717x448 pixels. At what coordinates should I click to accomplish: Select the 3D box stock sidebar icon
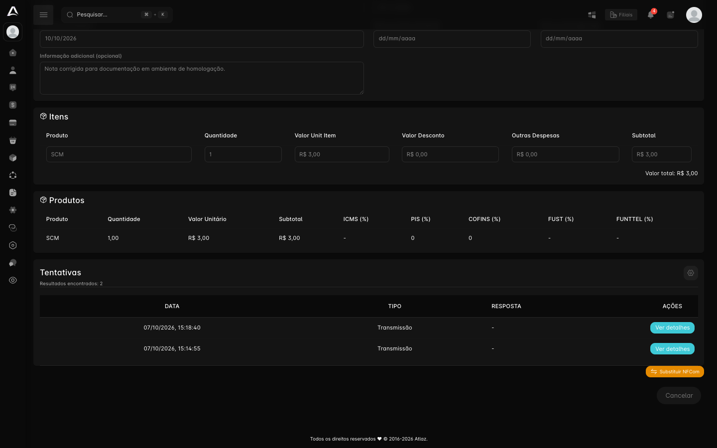pos(13,158)
